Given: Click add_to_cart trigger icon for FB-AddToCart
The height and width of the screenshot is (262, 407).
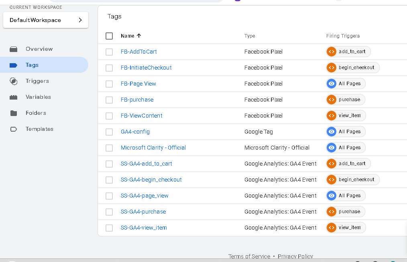Looking at the screenshot, I should (x=332, y=52).
